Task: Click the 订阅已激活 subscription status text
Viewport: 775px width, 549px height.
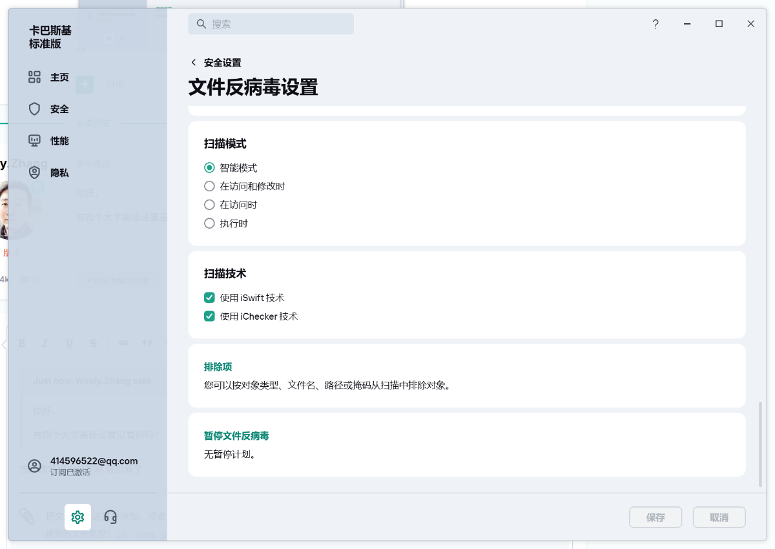Action: (x=70, y=473)
